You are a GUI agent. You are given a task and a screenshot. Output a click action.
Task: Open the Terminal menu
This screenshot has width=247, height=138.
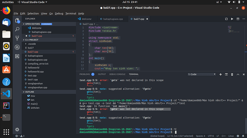(x=71, y=14)
